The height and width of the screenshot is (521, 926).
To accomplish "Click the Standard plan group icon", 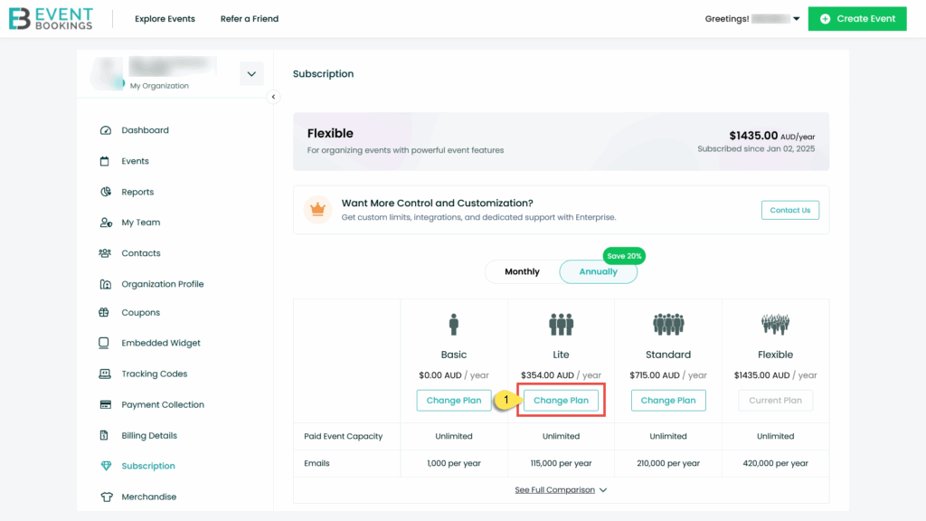I will point(668,325).
